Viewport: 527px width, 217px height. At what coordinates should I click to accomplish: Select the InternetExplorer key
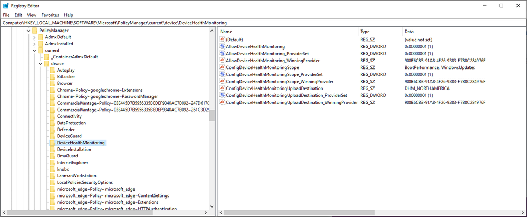point(72,163)
